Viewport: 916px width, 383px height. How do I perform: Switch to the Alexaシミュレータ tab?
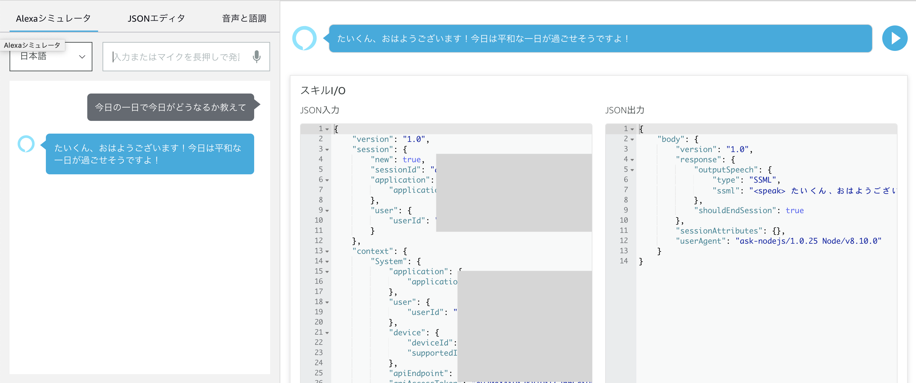tap(53, 18)
